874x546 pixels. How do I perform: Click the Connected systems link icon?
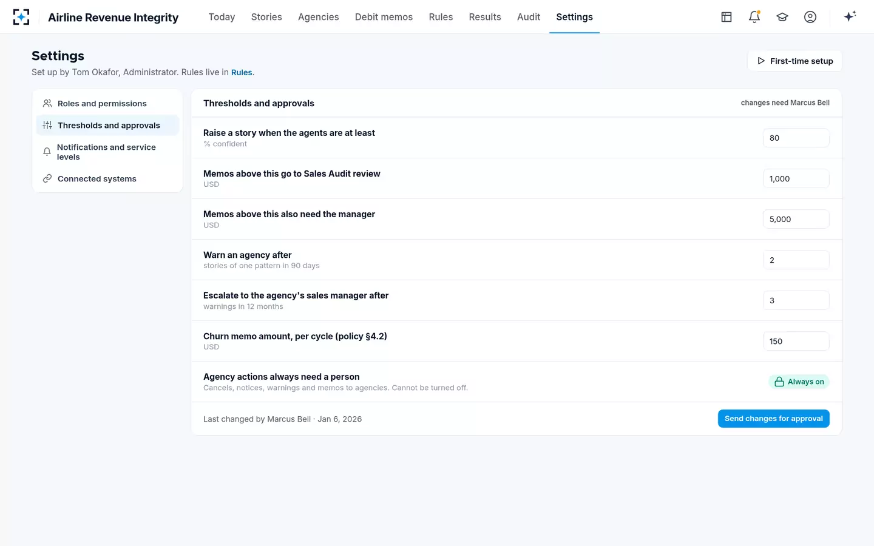click(47, 179)
